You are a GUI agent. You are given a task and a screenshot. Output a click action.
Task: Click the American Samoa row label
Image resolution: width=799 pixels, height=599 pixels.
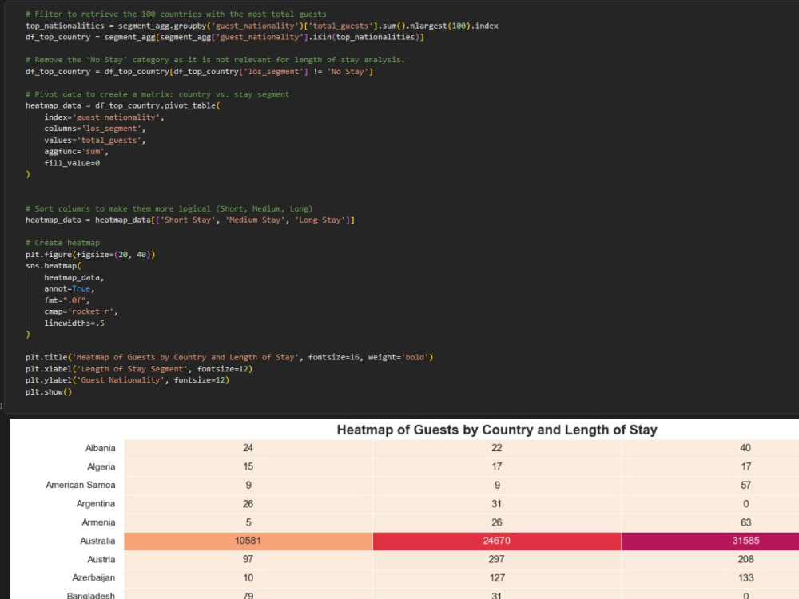81,485
